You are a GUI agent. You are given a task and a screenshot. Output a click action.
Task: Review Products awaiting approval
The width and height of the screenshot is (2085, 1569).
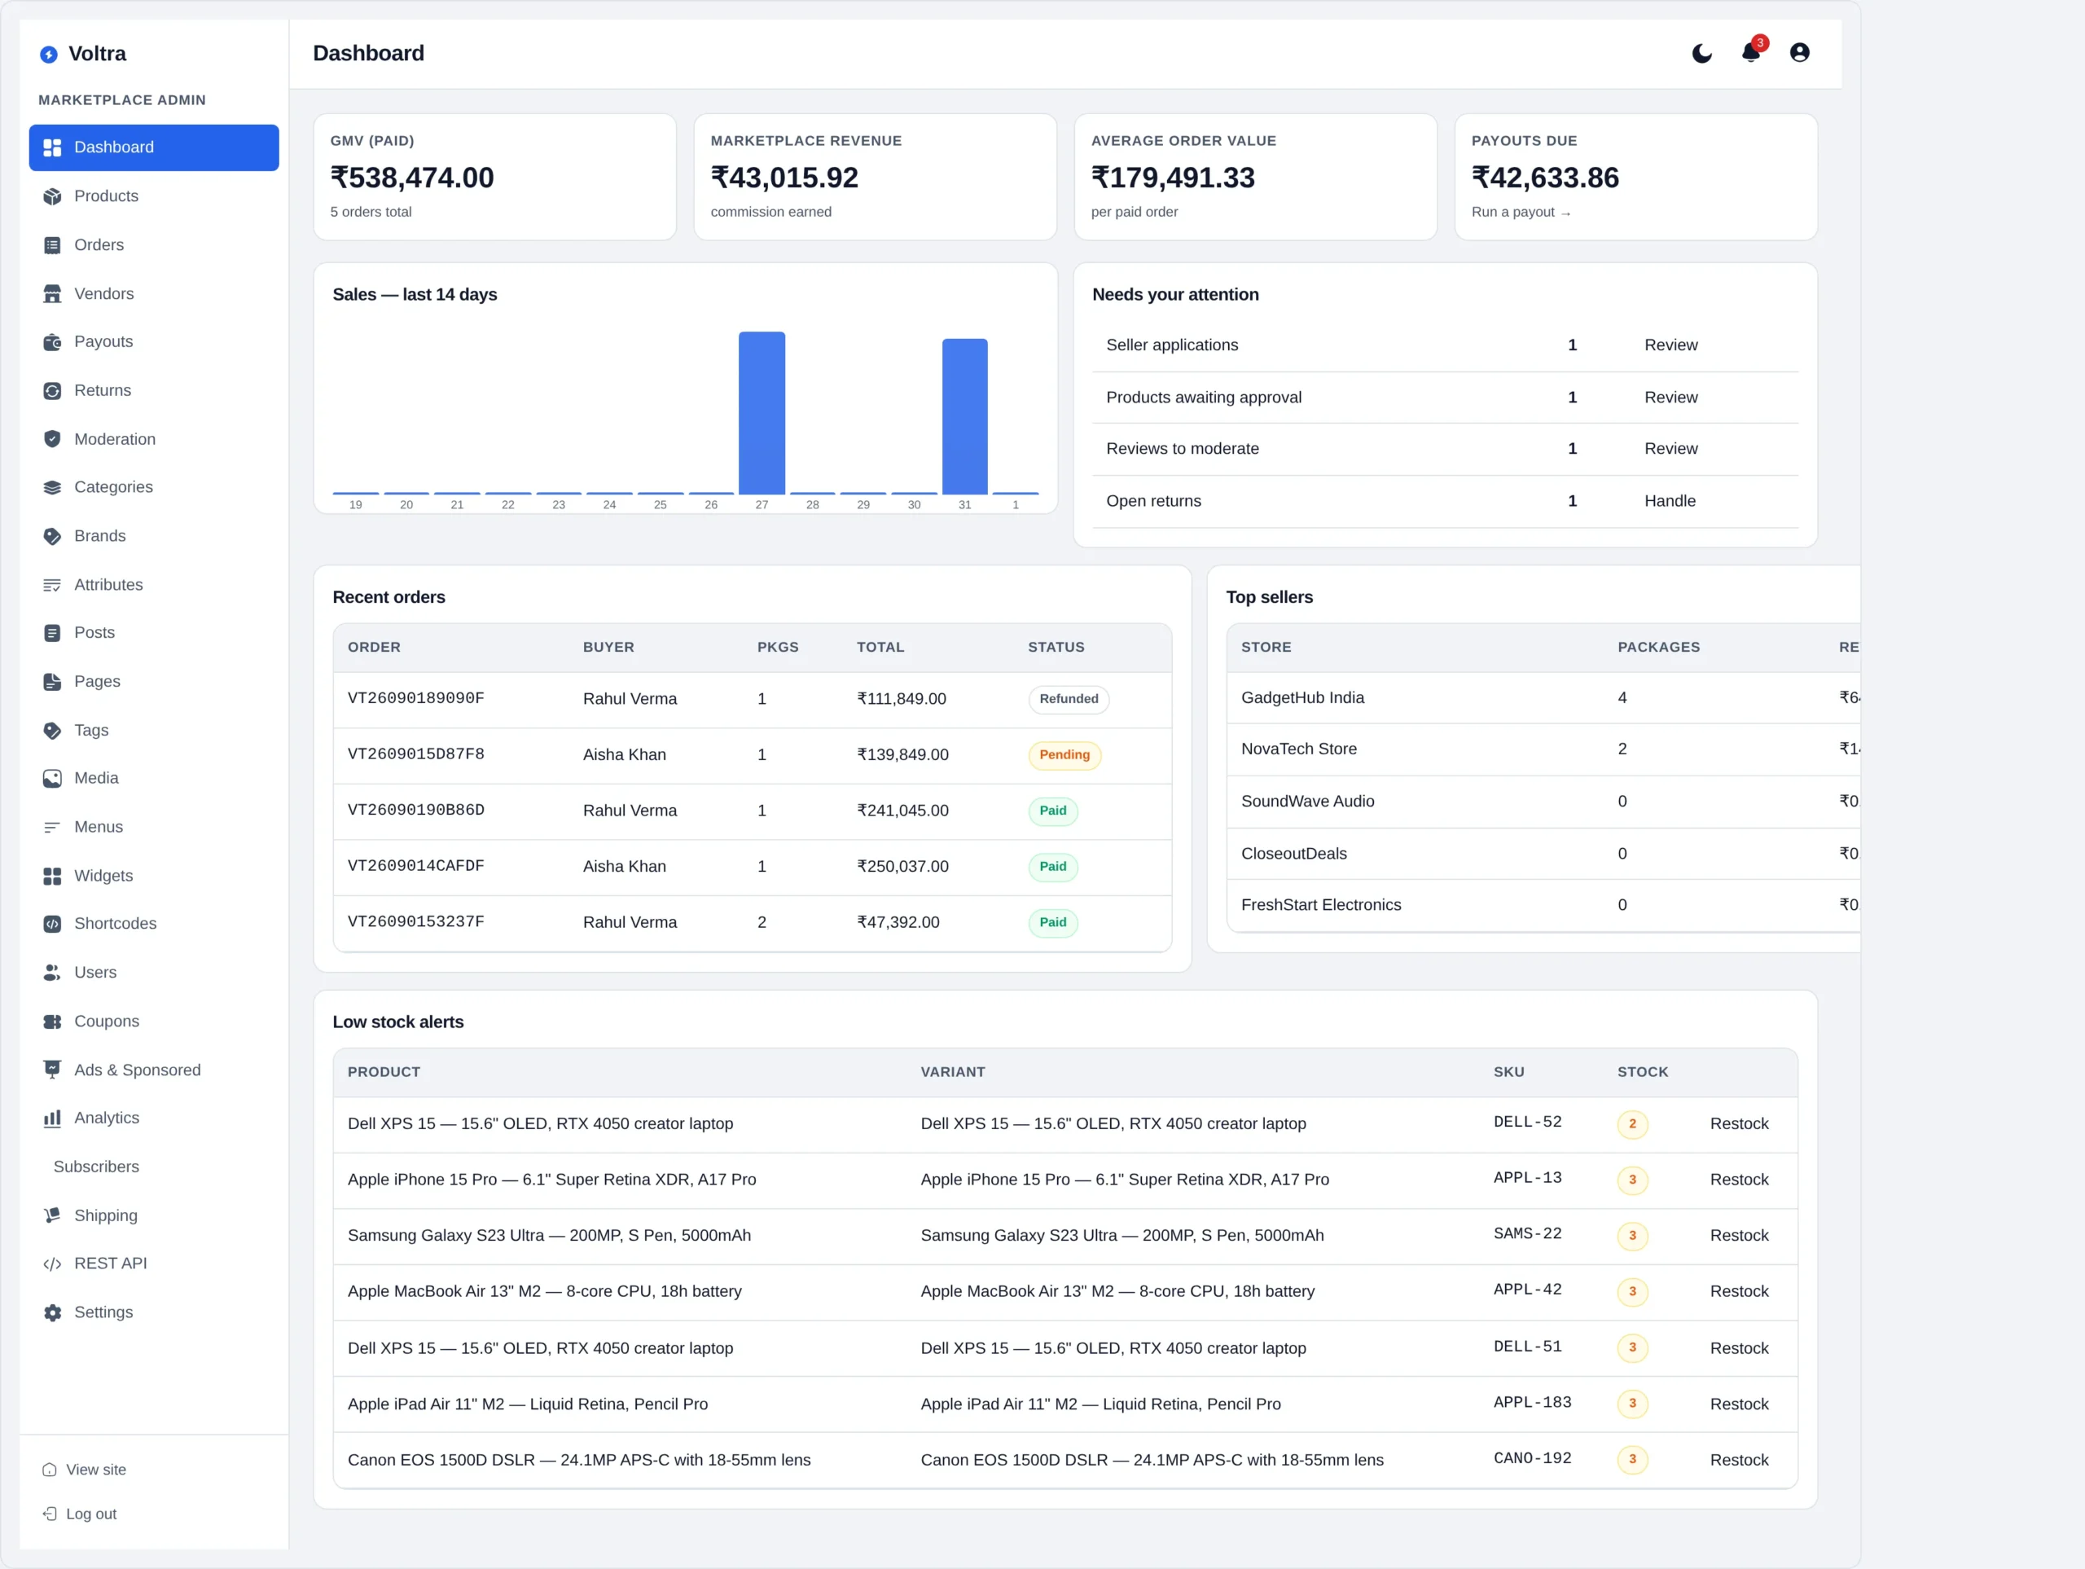click(1671, 398)
